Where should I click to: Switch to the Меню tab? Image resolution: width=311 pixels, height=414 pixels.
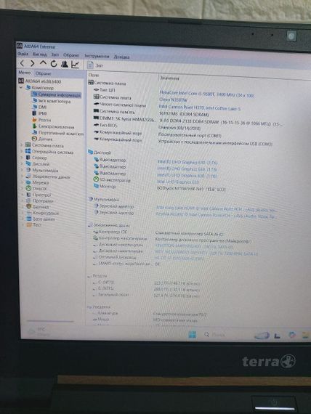click(x=24, y=73)
